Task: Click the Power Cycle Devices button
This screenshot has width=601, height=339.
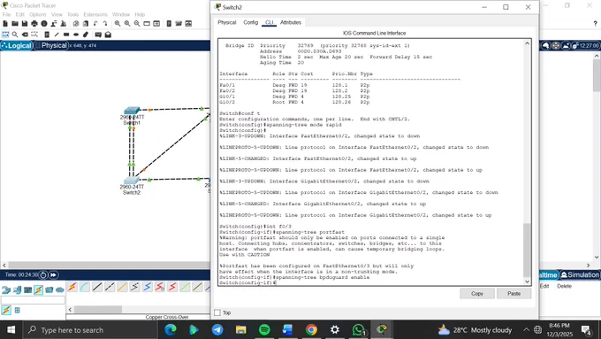Action: [43, 275]
